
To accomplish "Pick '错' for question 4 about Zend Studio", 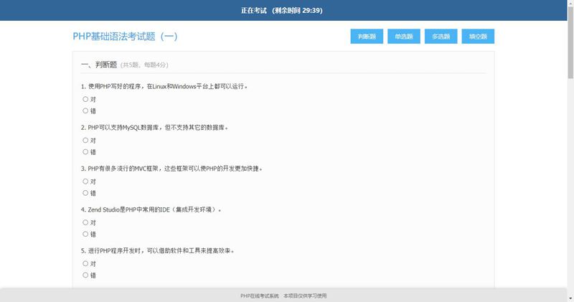I will tap(85, 234).
